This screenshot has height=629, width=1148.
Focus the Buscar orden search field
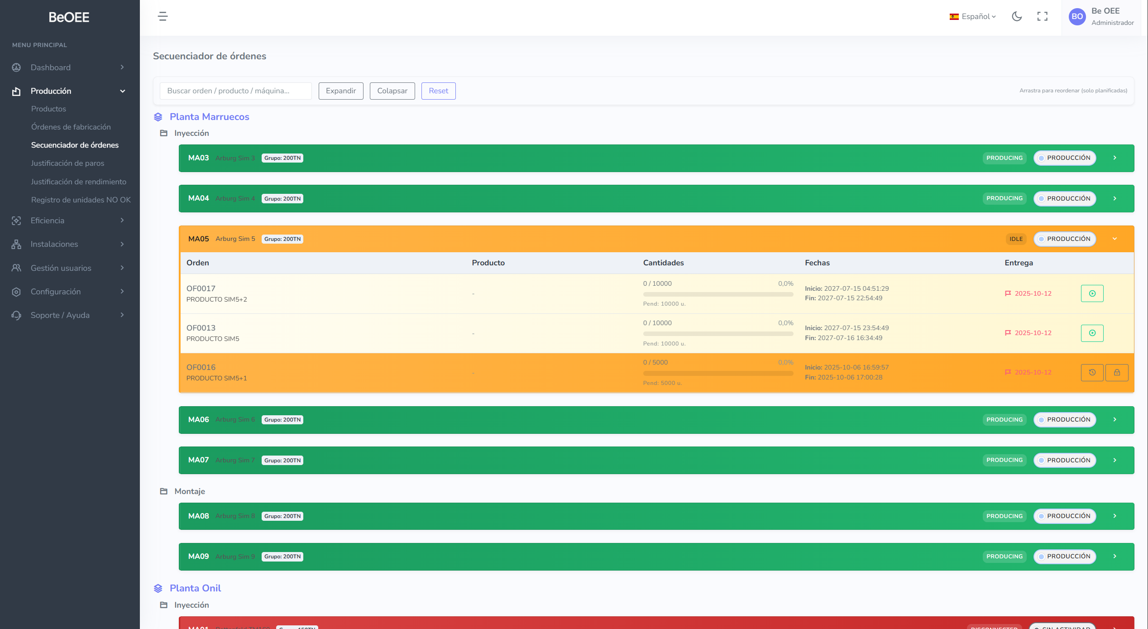click(x=235, y=91)
